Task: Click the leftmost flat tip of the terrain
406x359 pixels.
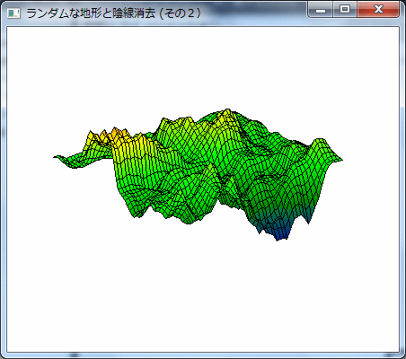Action: tap(59, 157)
